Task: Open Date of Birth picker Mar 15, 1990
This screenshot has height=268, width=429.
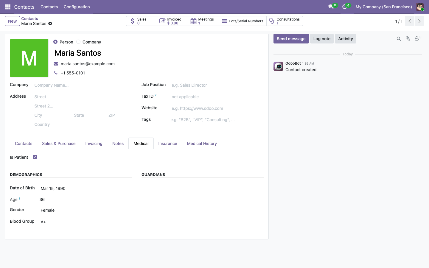Action: click(86, 188)
